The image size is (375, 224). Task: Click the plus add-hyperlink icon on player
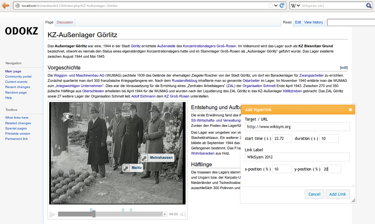click(165, 214)
